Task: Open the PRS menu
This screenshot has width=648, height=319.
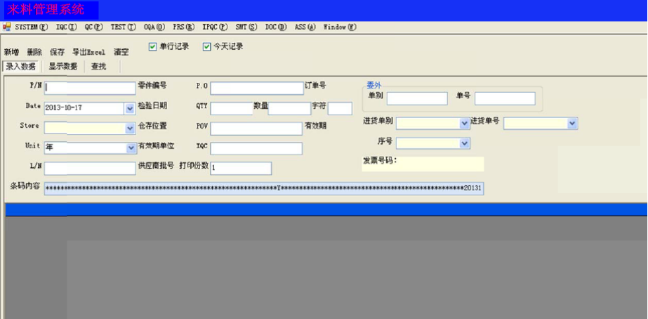Action: [183, 27]
